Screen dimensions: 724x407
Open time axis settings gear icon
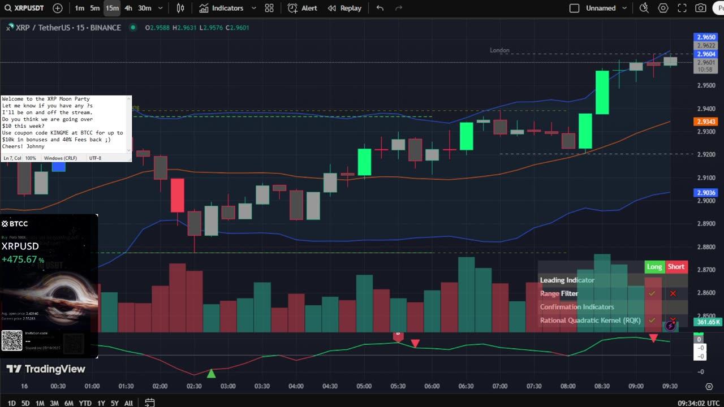[709, 387]
